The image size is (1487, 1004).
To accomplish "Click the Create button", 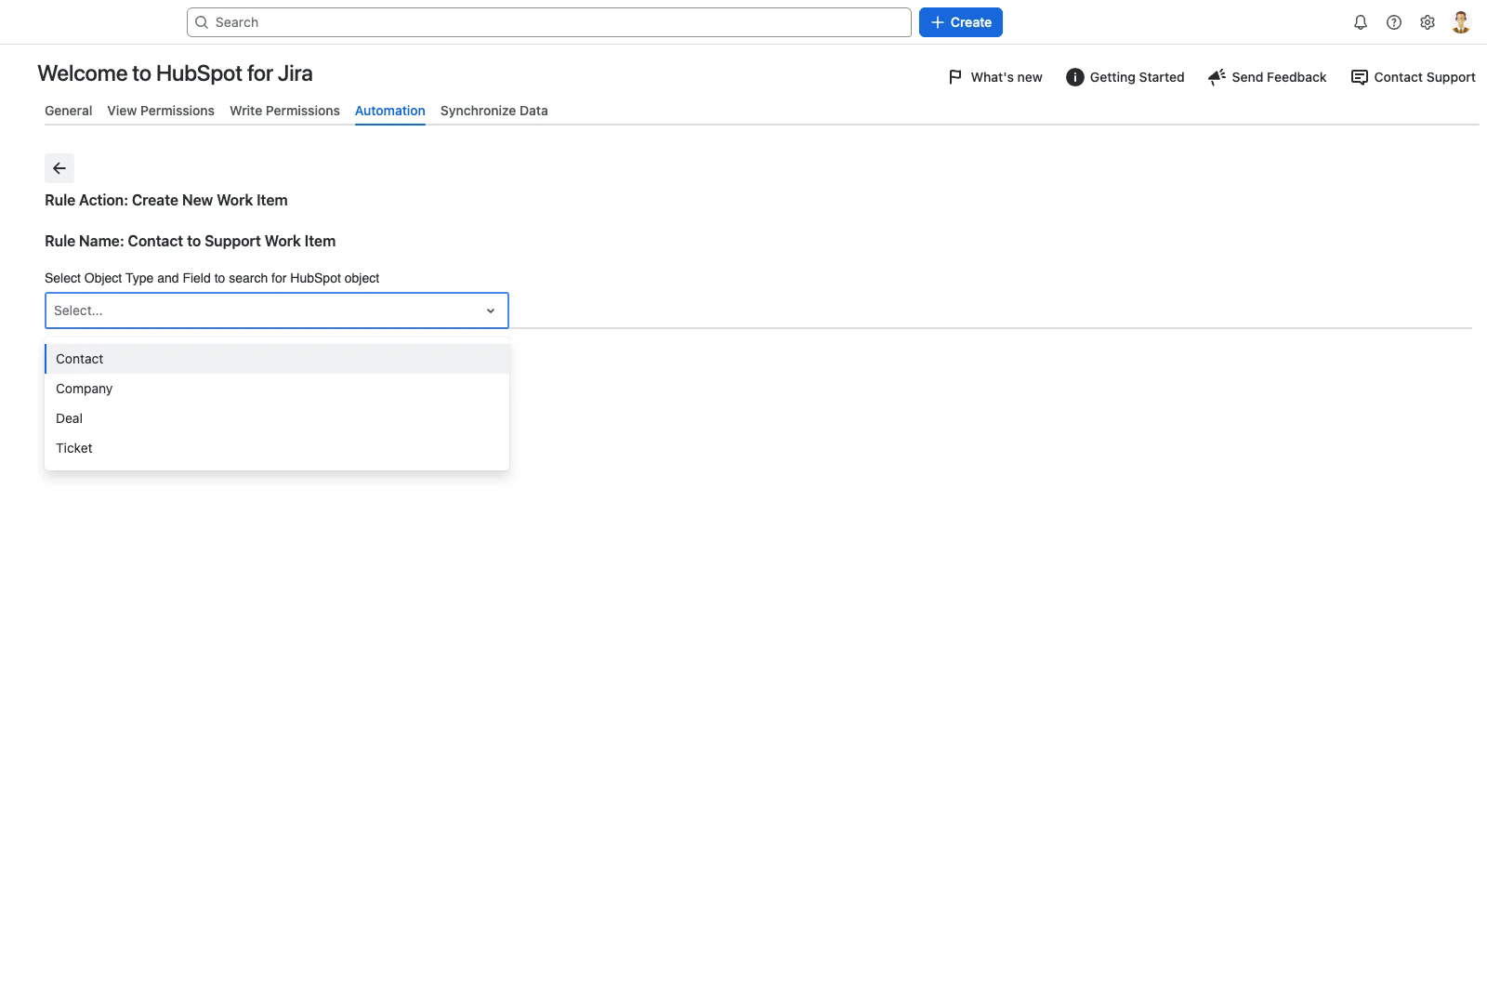I will pos(961,22).
